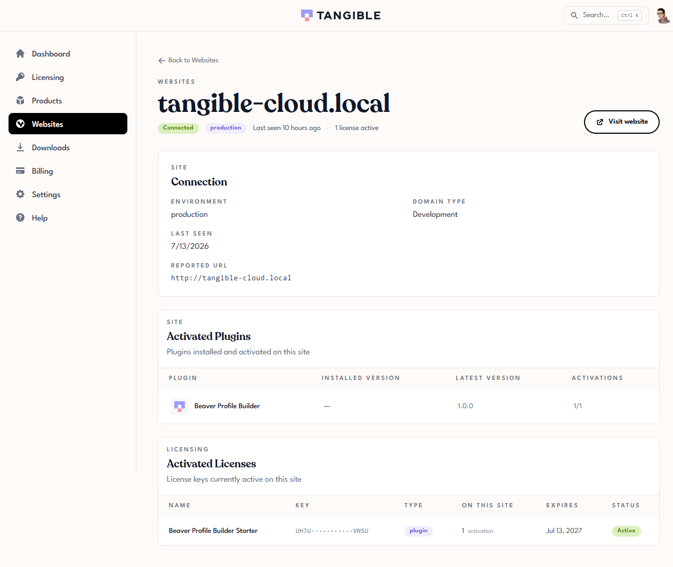This screenshot has width=673, height=567.
Task: Click the tangible-cloud.local page title
Action: click(274, 103)
